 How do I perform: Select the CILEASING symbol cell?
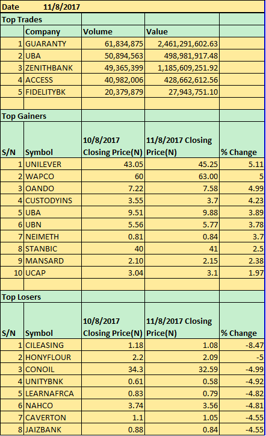pos(53,345)
